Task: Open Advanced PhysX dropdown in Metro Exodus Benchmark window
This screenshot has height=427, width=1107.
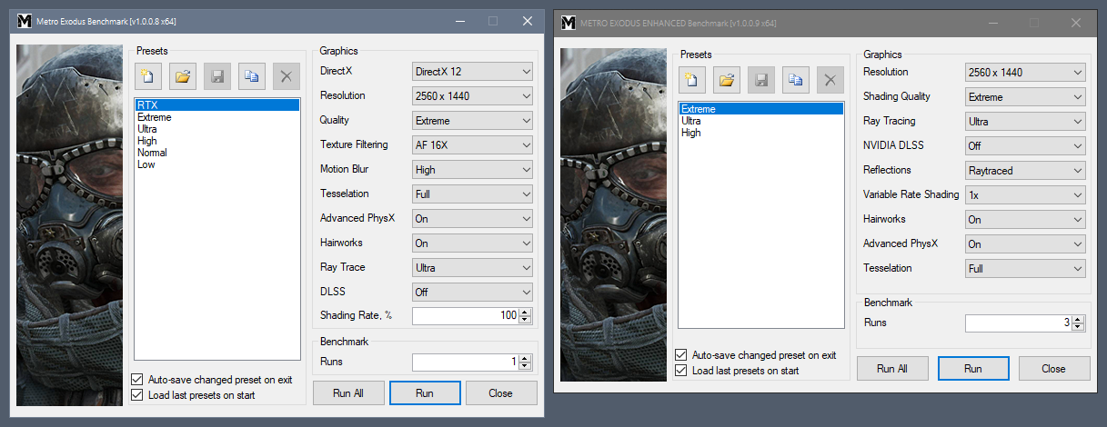Action: (x=472, y=218)
